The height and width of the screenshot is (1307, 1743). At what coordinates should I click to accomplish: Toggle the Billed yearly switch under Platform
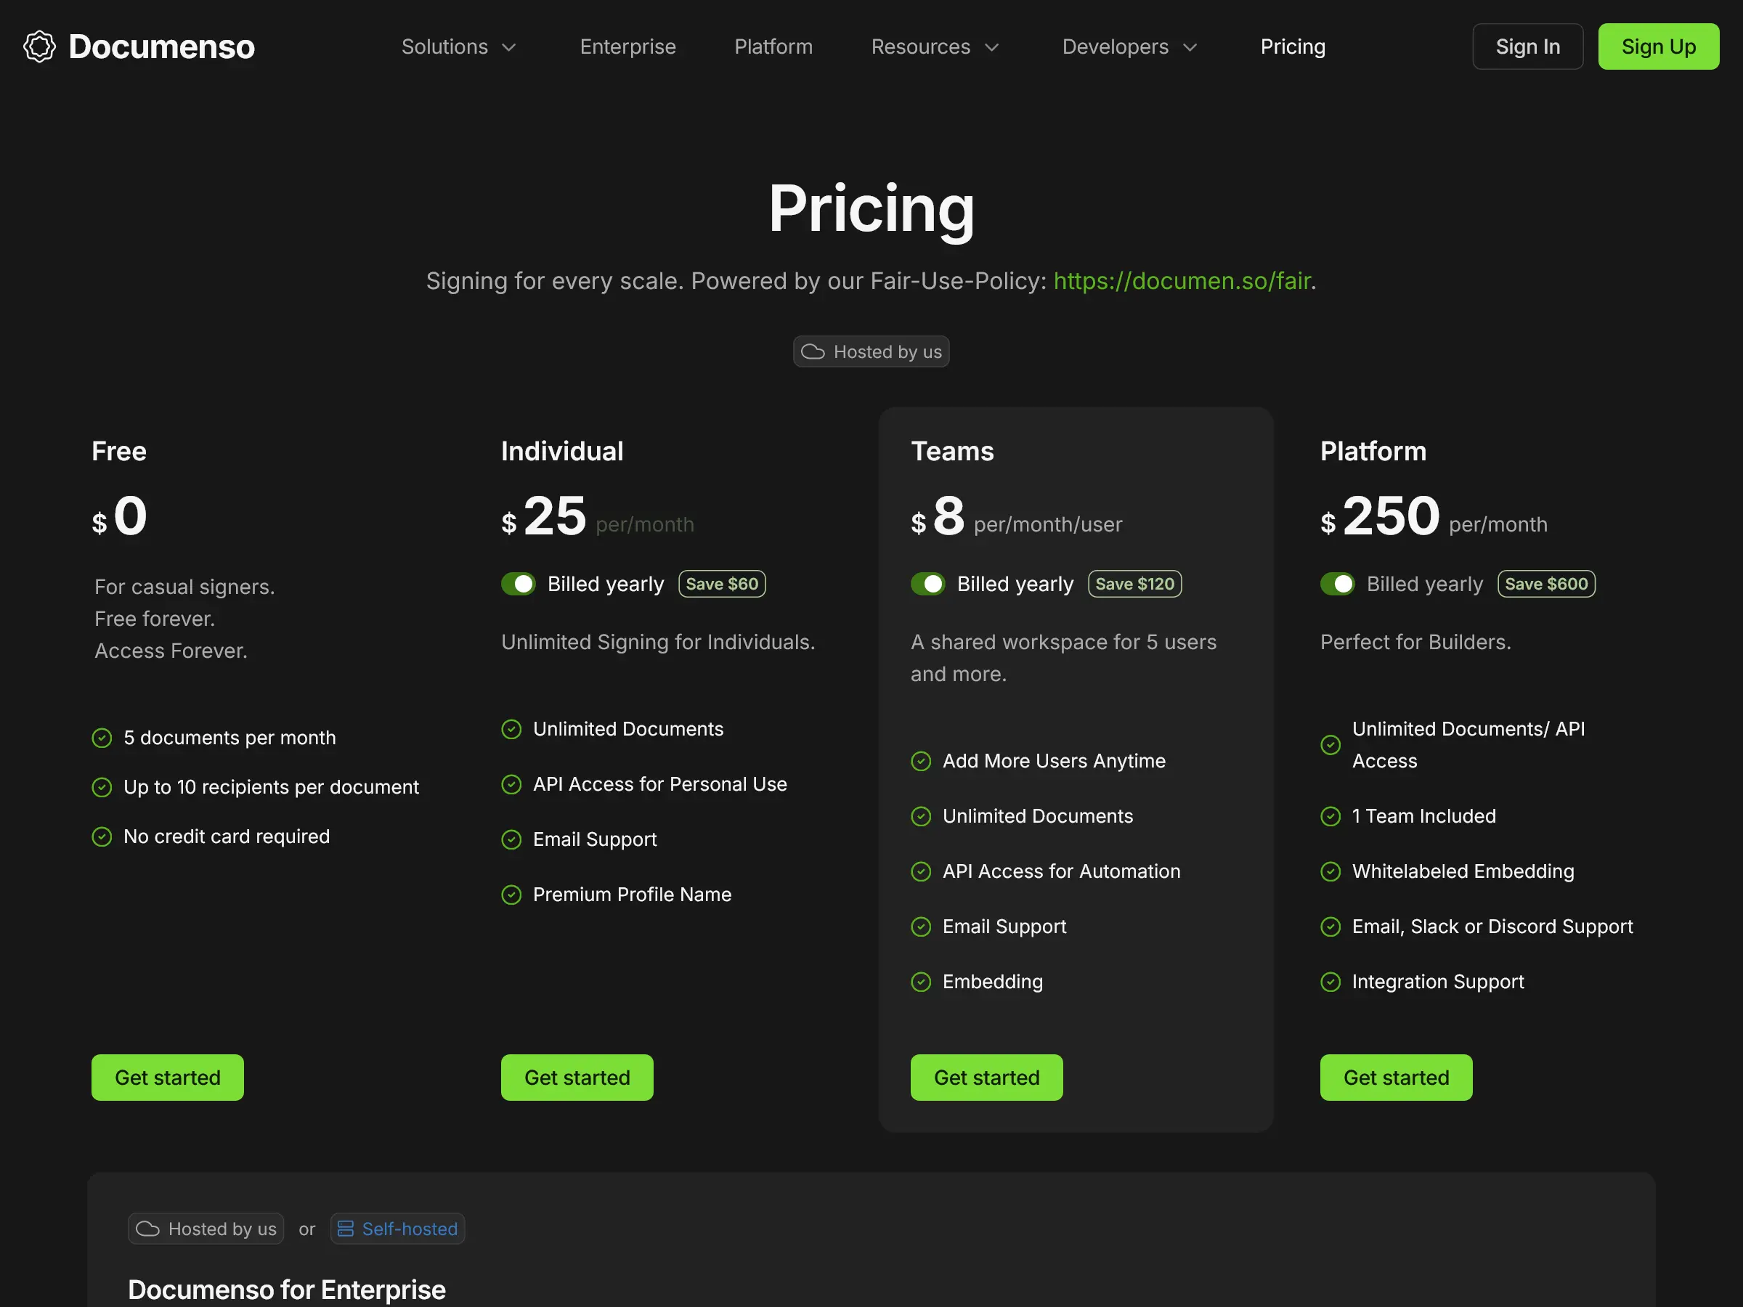(x=1338, y=584)
